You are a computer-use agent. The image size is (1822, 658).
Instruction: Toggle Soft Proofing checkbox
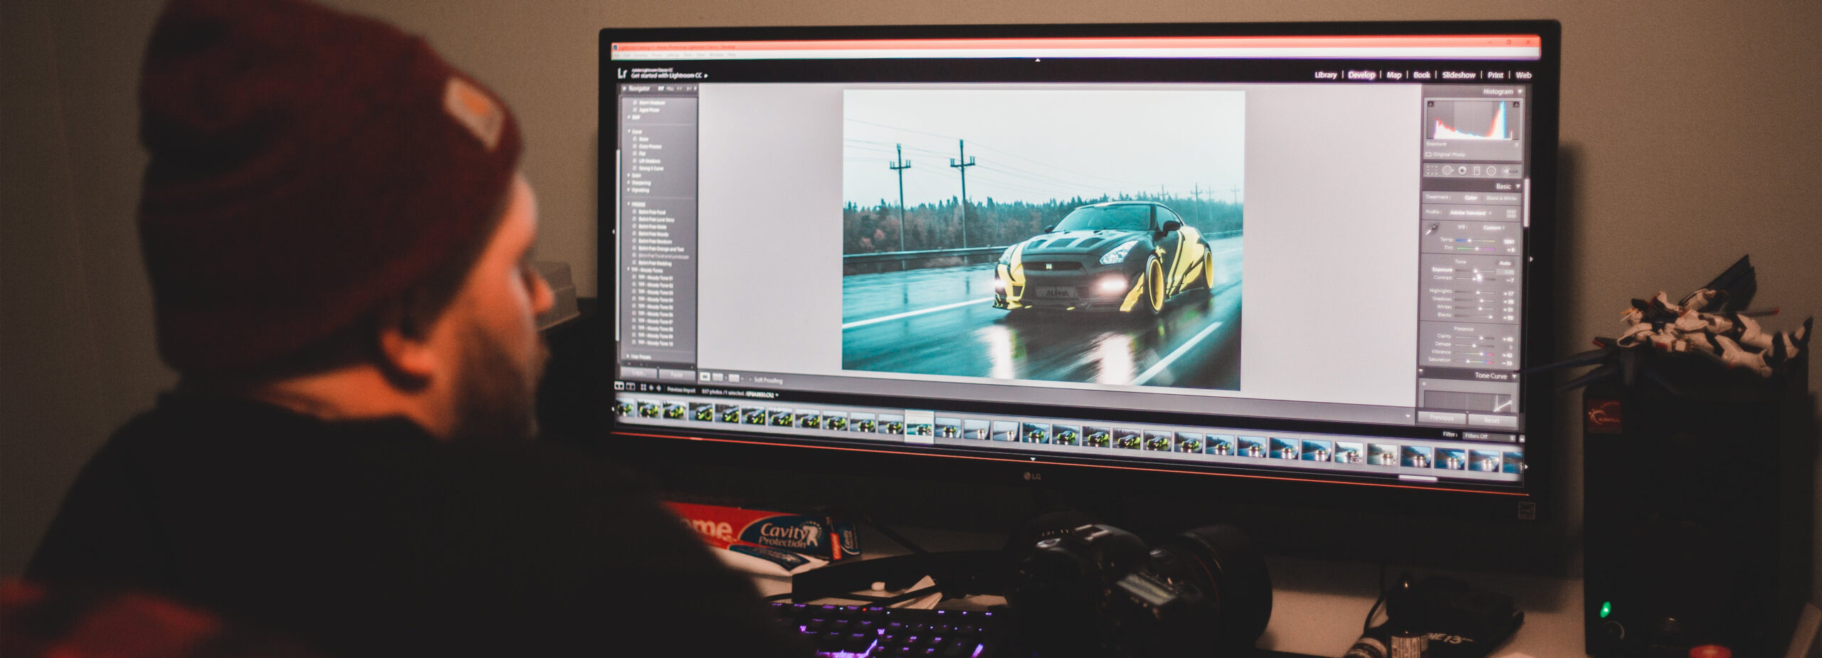point(750,379)
